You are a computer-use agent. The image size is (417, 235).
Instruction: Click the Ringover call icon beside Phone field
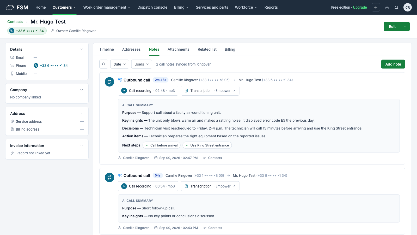click(36, 66)
